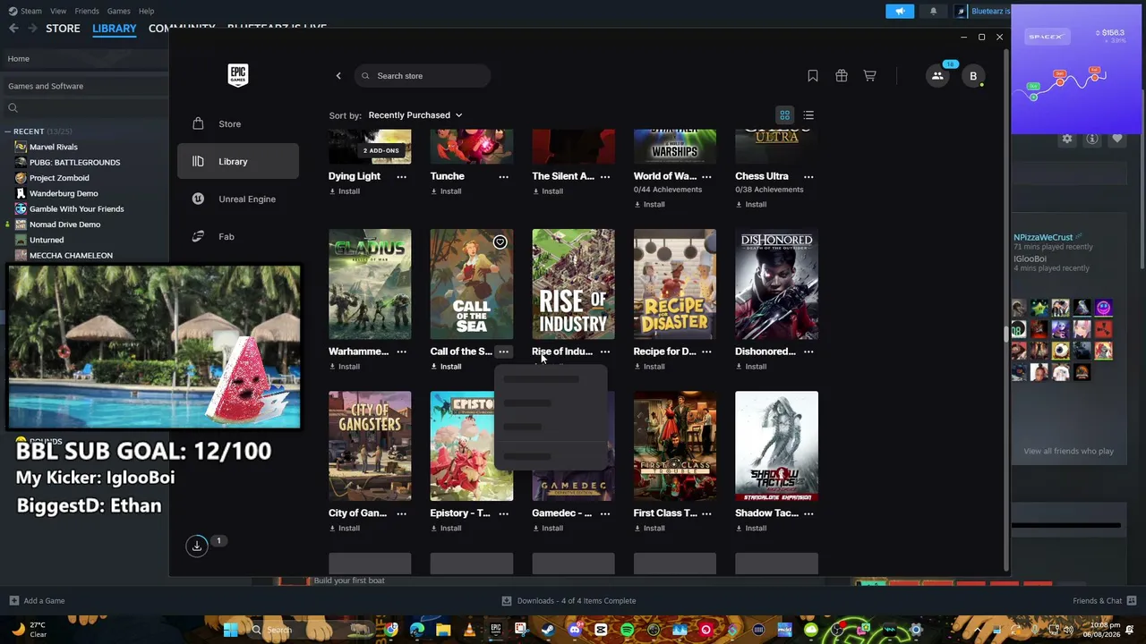Screen dimensions: 1146x644
Task: Switch to the Steam STORE tab
Action: pyautogui.click(x=63, y=29)
